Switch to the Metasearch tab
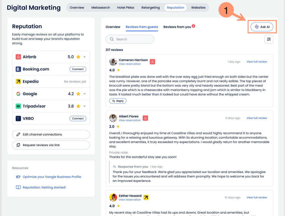285x216 pixels. point(101,8)
